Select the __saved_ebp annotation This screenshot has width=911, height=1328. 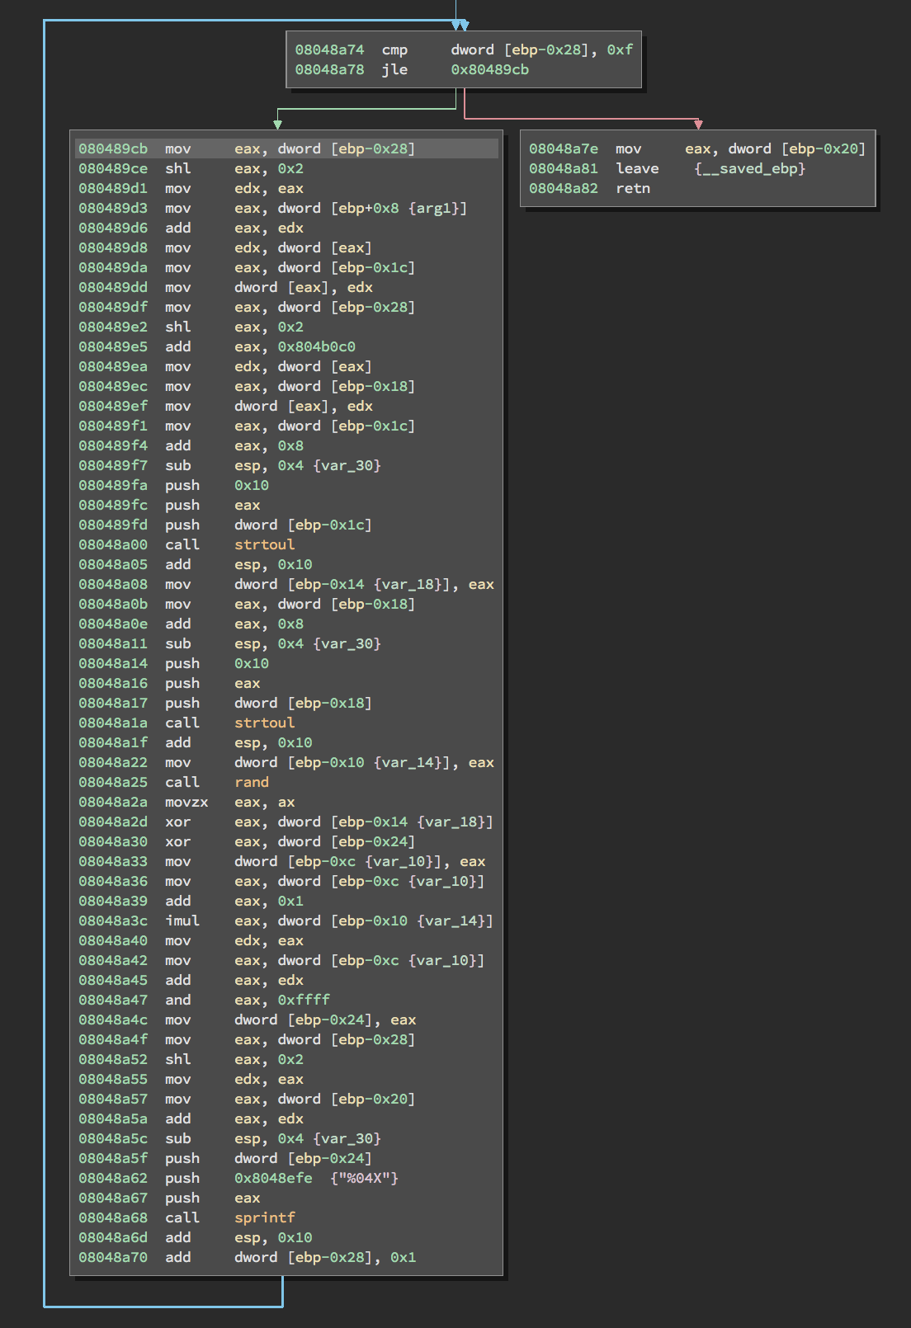[749, 168]
